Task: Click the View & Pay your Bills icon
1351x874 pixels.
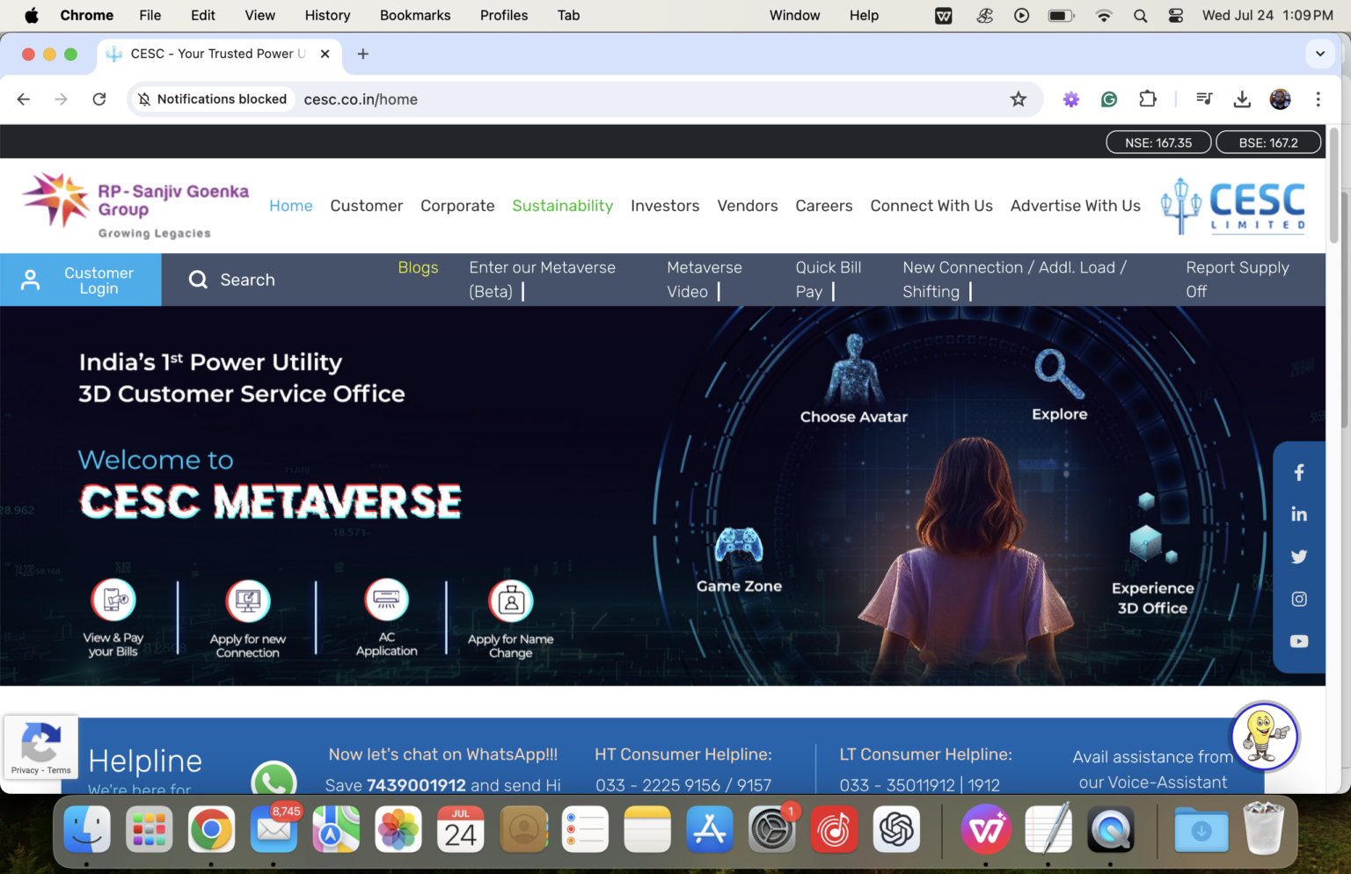Action: (x=113, y=601)
